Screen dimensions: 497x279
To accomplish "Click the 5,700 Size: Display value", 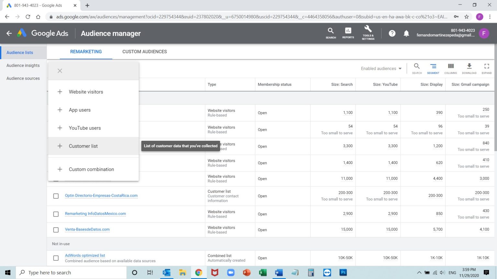I will (438, 229).
